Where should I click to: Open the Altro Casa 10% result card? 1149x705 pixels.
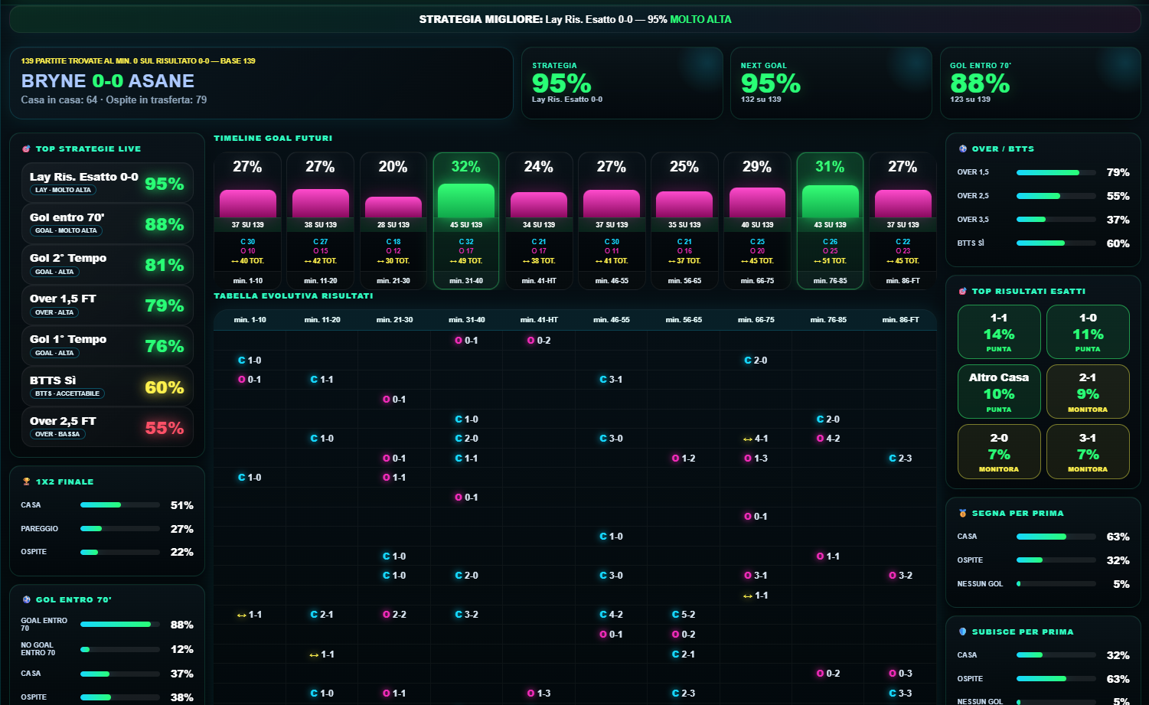[x=999, y=391]
